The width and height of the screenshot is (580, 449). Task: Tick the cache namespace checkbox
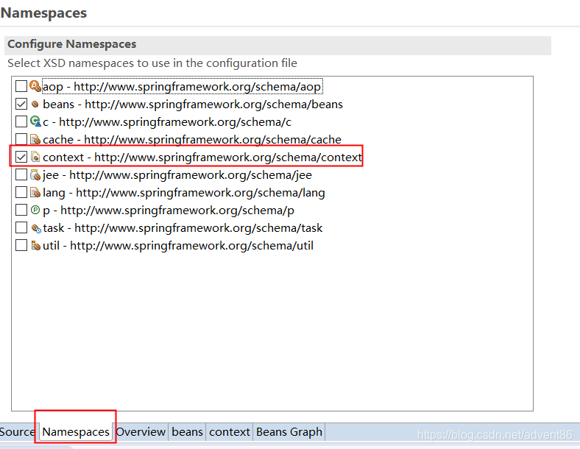click(21, 139)
